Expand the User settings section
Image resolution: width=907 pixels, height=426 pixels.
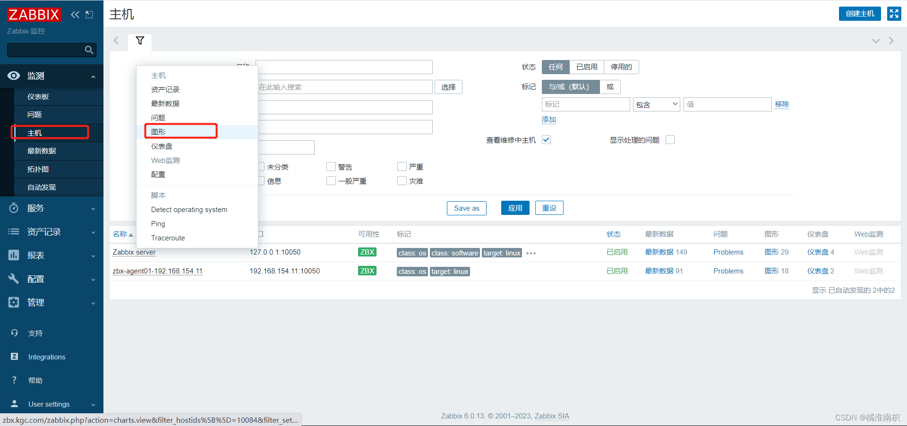click(93, 405)
